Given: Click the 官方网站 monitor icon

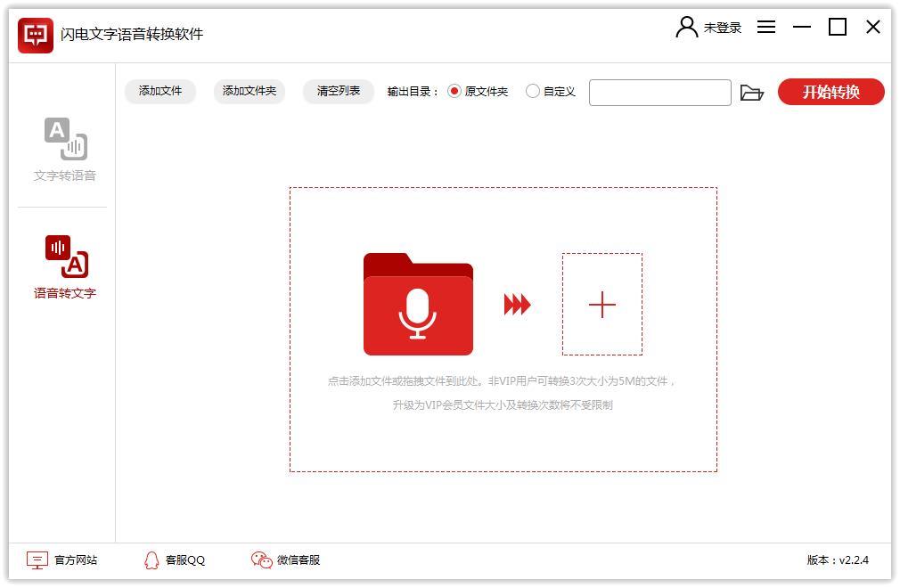Looking at the screenshot, I should pos(36,560).
